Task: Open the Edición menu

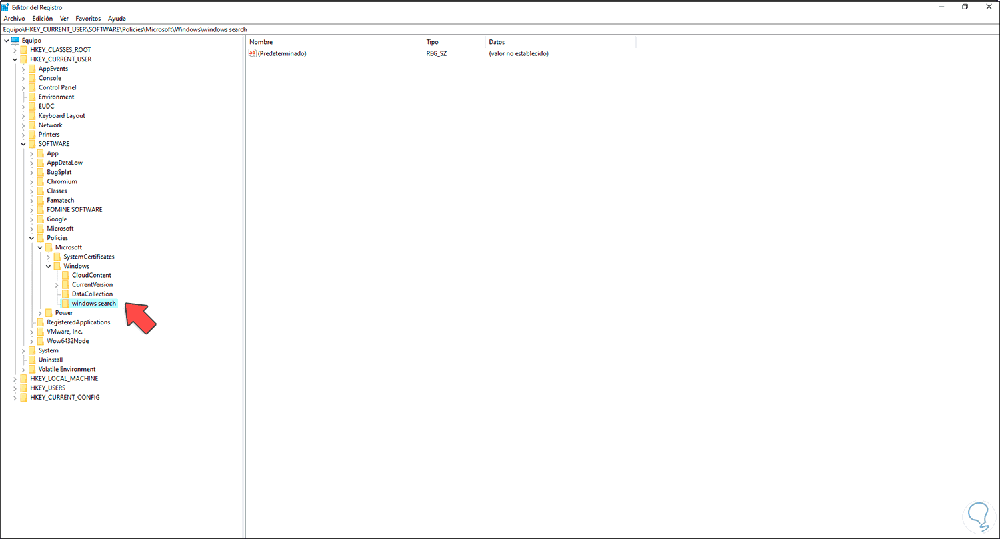Action: point(42,18)
